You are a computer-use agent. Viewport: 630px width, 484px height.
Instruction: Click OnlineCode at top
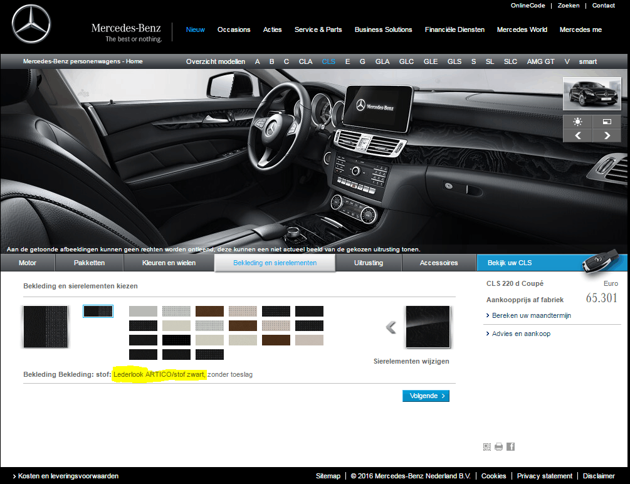[x=528, y=6]
